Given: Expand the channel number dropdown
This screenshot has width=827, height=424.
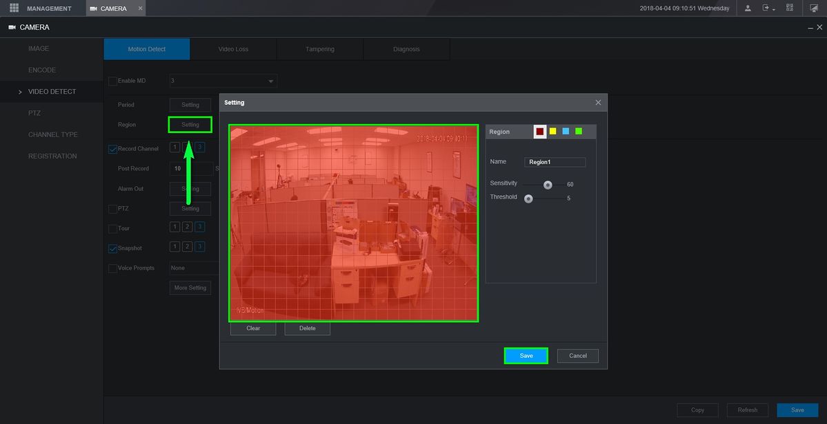Looking at the screenshot, I should coord(271,81).
